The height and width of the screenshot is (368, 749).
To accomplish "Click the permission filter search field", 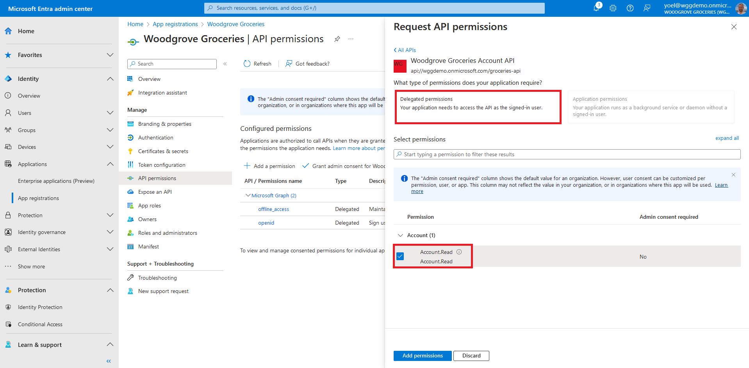I will tap(567, 154).
